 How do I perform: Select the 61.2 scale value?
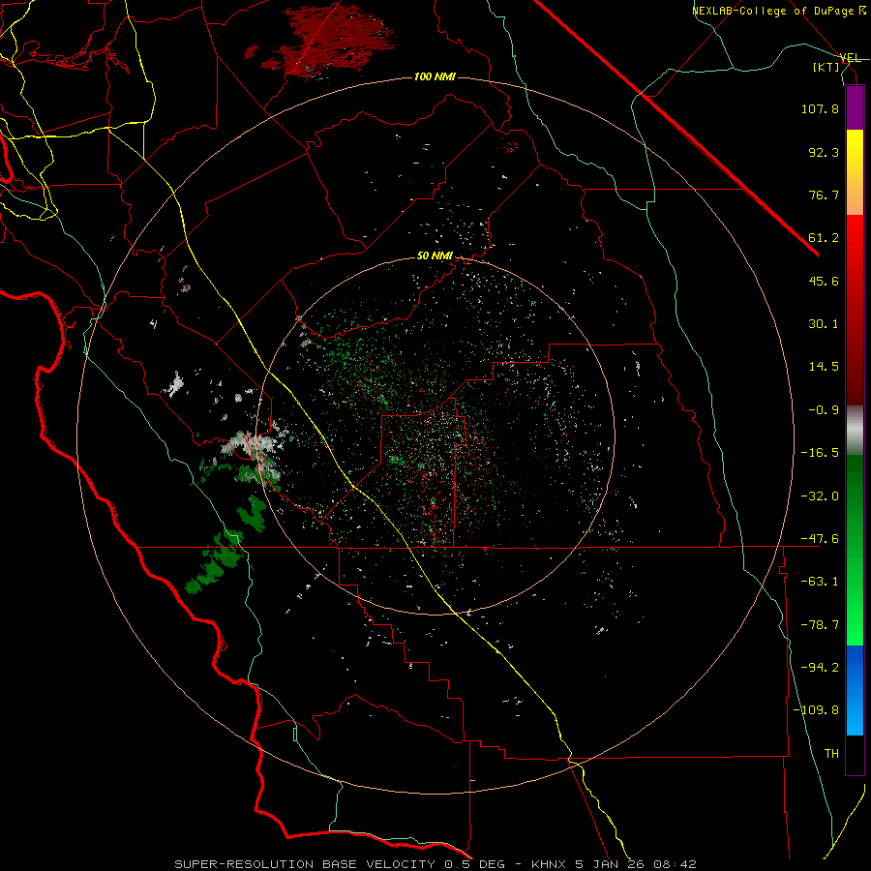click(824, 238)
